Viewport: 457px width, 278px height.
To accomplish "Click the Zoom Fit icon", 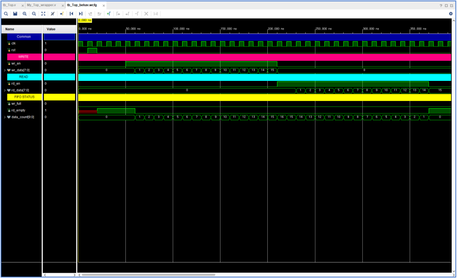I will [43, 14].
